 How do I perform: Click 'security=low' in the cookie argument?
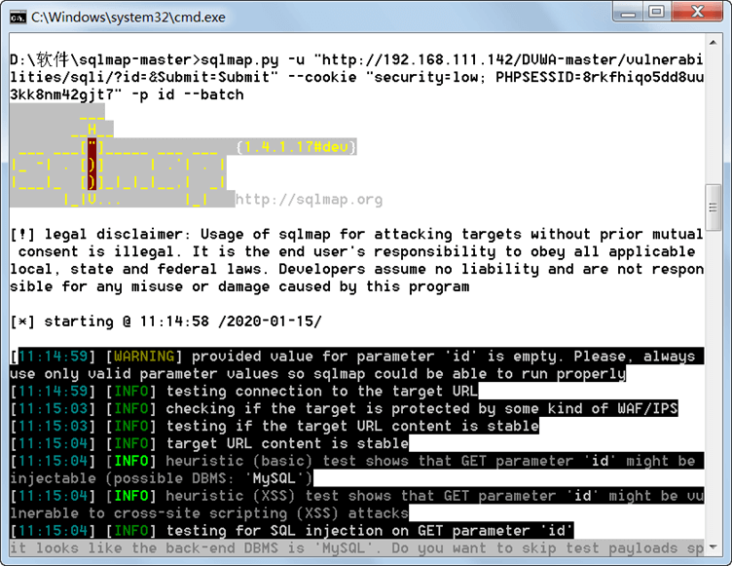click(425, 77)
